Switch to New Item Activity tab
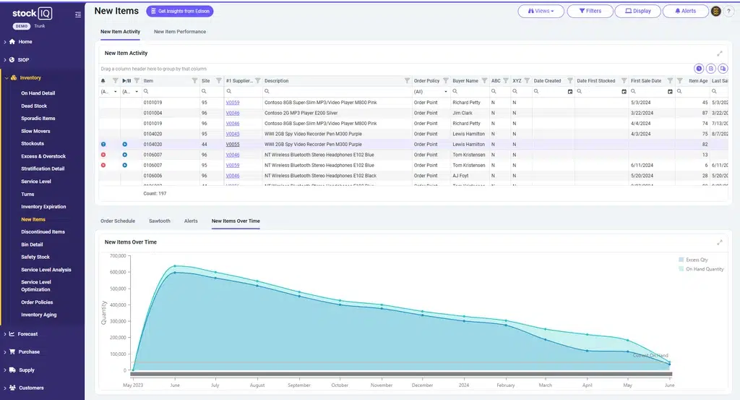740x400 pixels. [121, 32]
